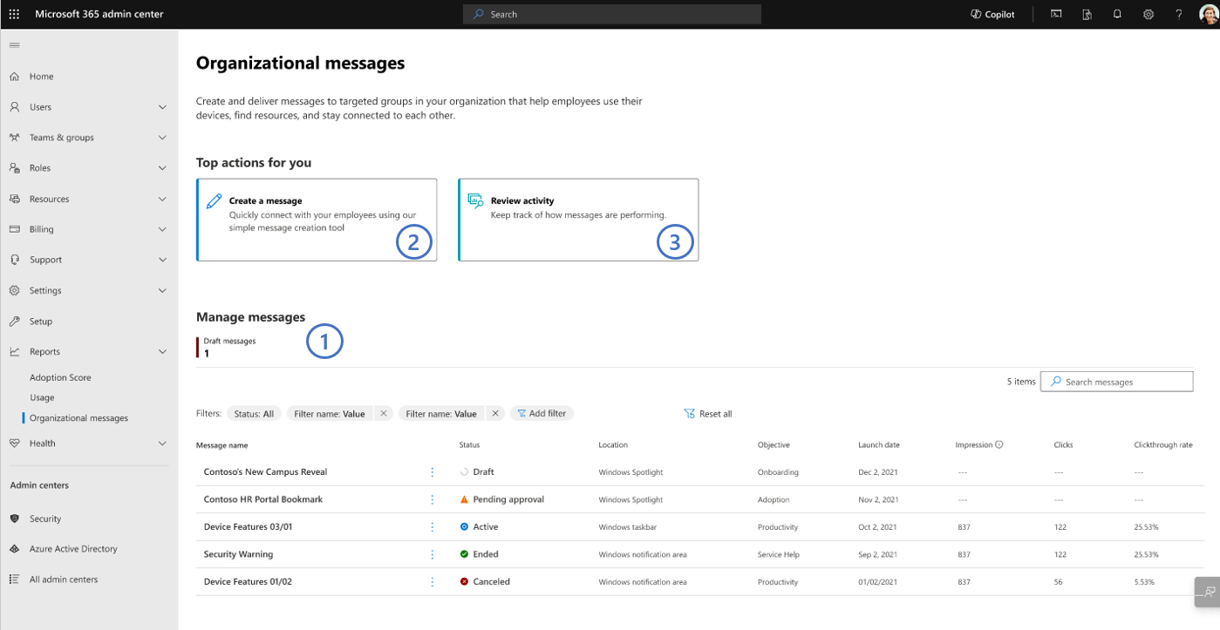Open the settings gear in top bar
The image size is (1220, 630).
pos(1148,14)
